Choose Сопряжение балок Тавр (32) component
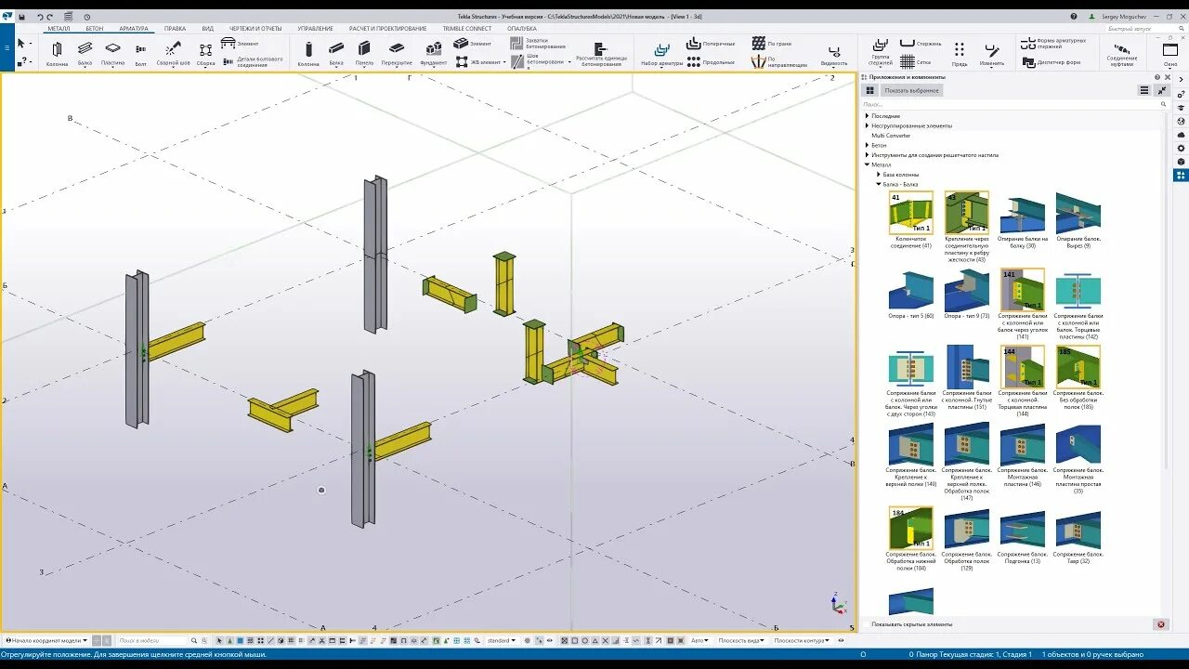The image size is (1189, 669). coord(1078,529)
